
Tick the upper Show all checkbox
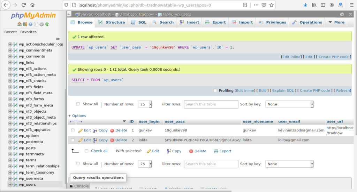(x=78, y=104)
